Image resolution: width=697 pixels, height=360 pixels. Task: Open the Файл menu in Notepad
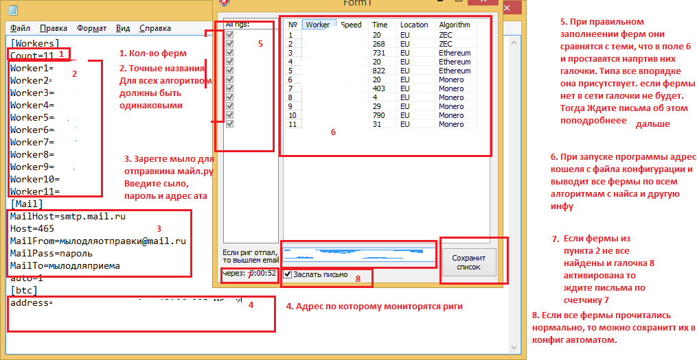21,28
